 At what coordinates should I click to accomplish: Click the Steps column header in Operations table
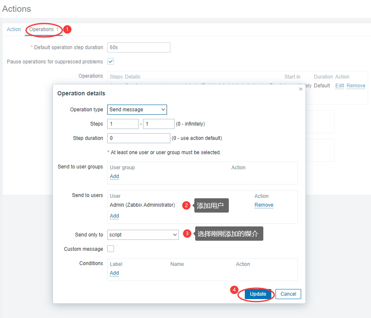(116, 77)
